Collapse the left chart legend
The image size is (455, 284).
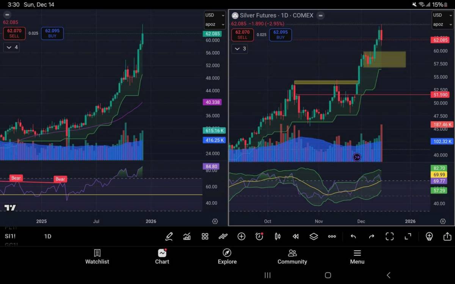click(7, 15)
